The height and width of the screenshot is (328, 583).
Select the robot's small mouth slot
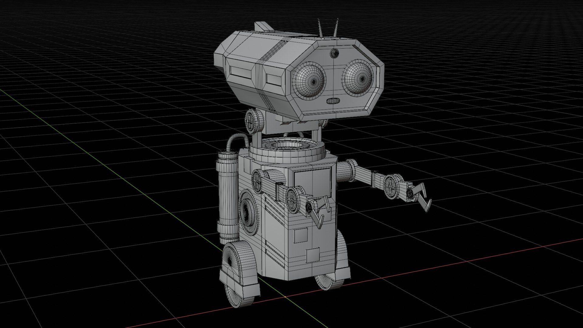[x=333, y=101]
